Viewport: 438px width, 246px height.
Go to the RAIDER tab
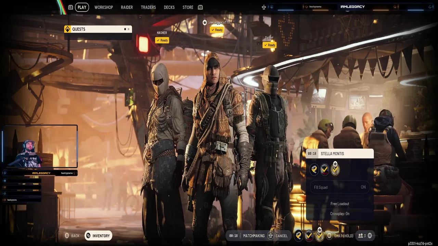pos(127,7)
